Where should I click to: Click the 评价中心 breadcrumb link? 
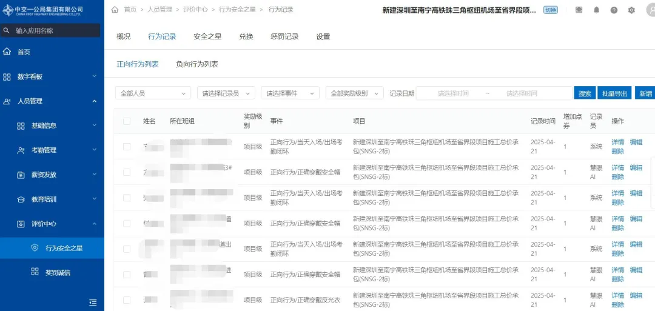(x=195, y=10)
